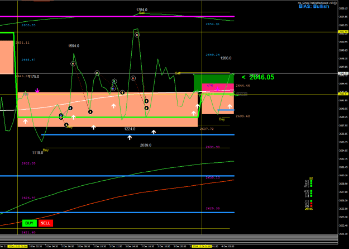Click the BIAS: Bullish label
Viewport: 349px width, 249px height.
coord(314,6)
